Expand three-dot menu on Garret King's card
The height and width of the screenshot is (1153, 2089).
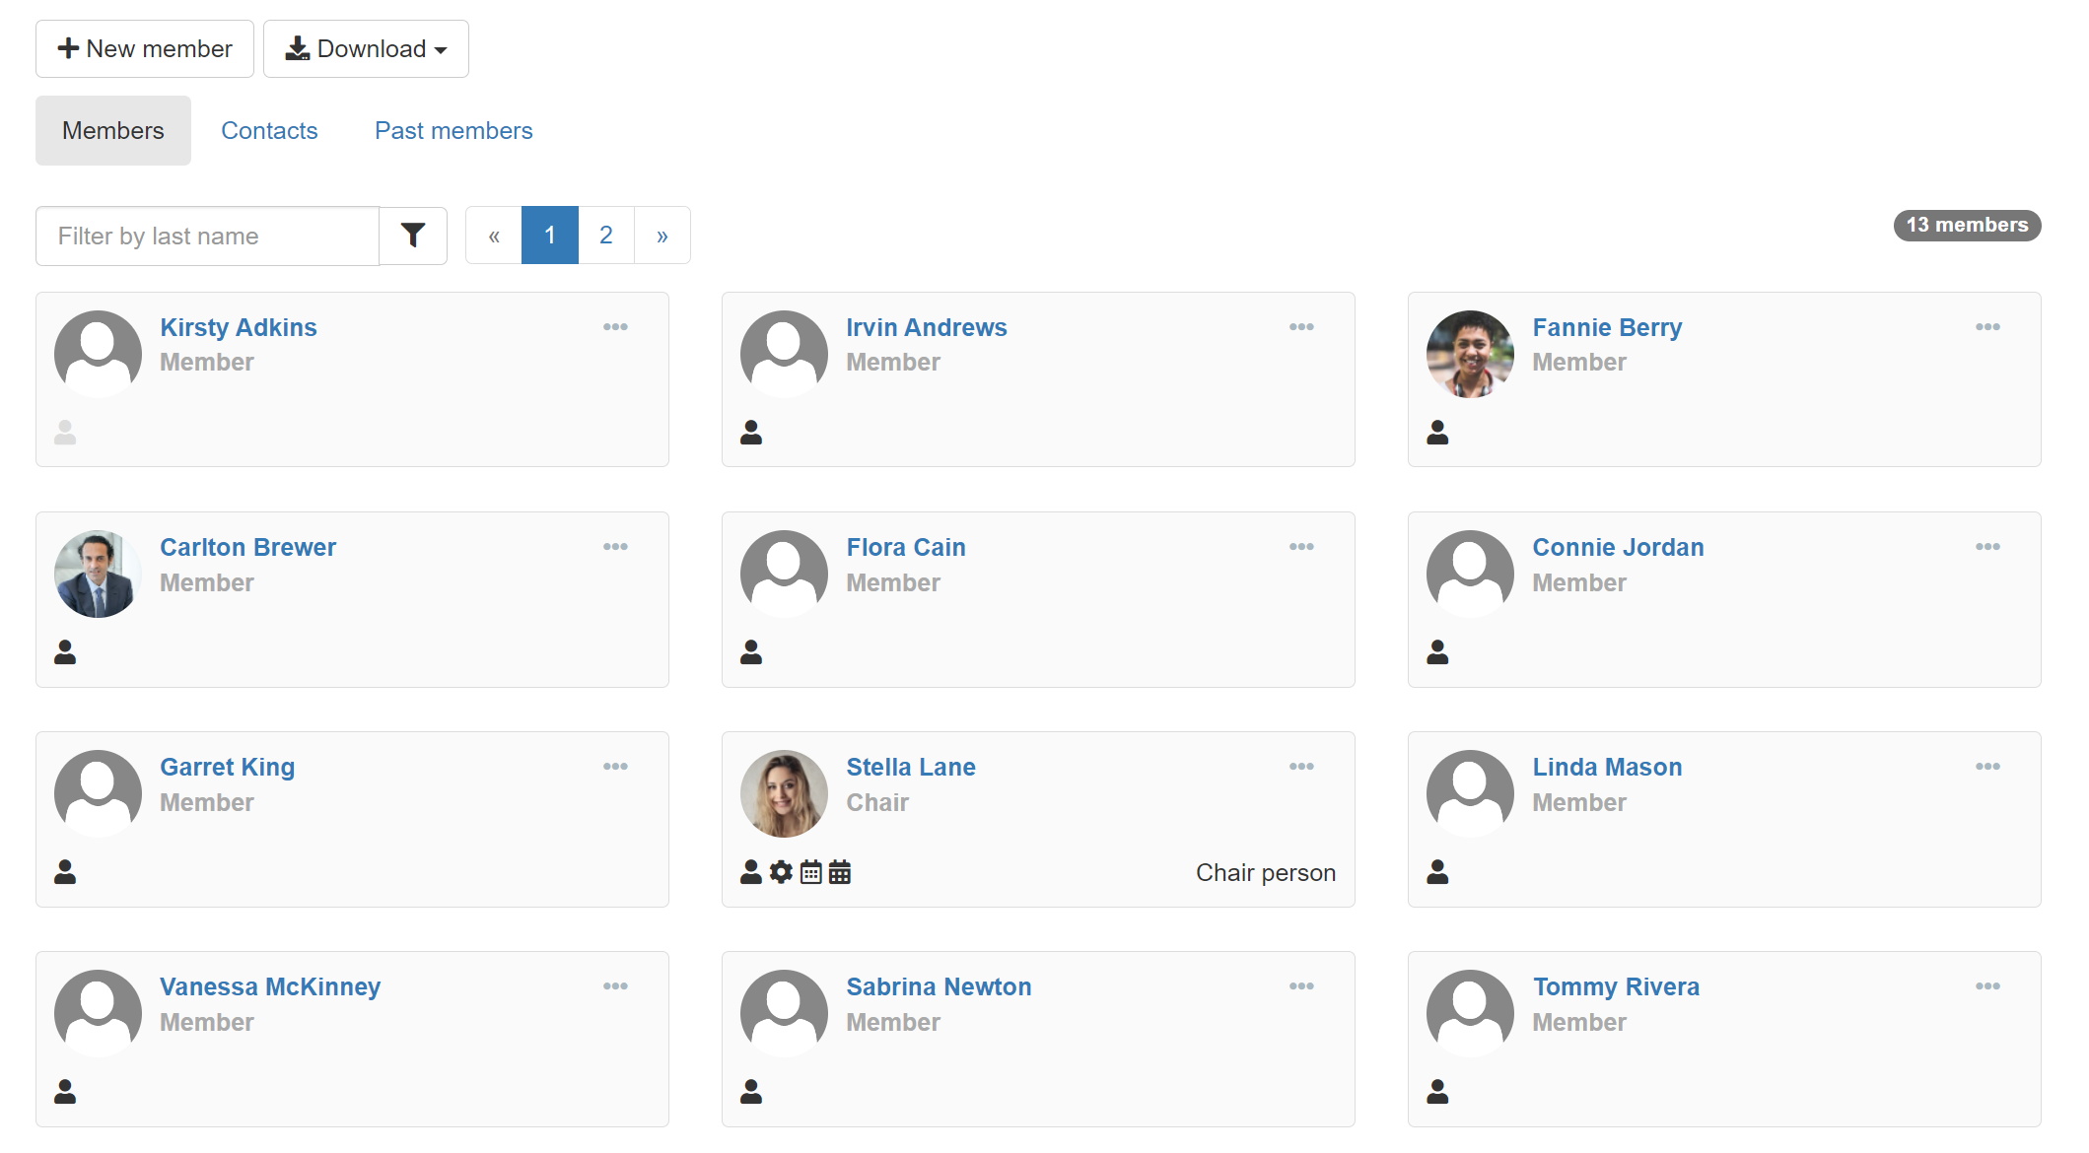tap(615, 767)
